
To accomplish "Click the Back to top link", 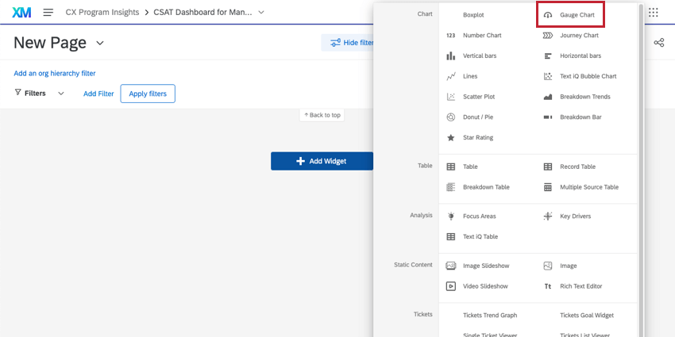I will (322, 115).
